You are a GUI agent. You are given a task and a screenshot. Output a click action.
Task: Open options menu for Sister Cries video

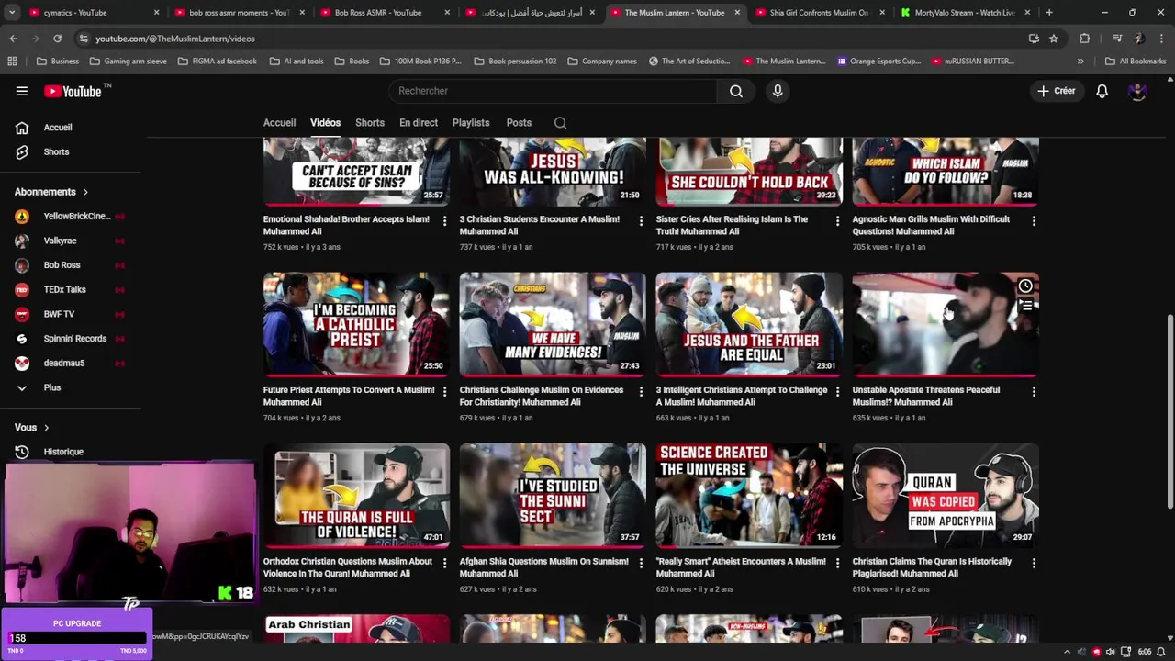click(x=837, y=221)
